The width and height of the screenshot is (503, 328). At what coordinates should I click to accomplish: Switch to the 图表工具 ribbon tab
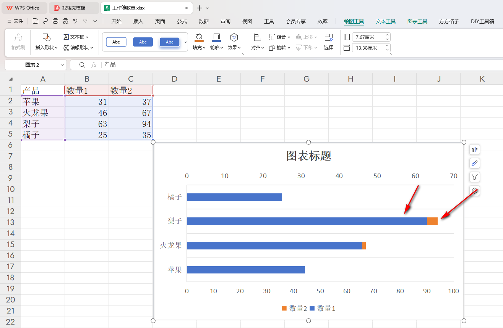pos(417,21)
